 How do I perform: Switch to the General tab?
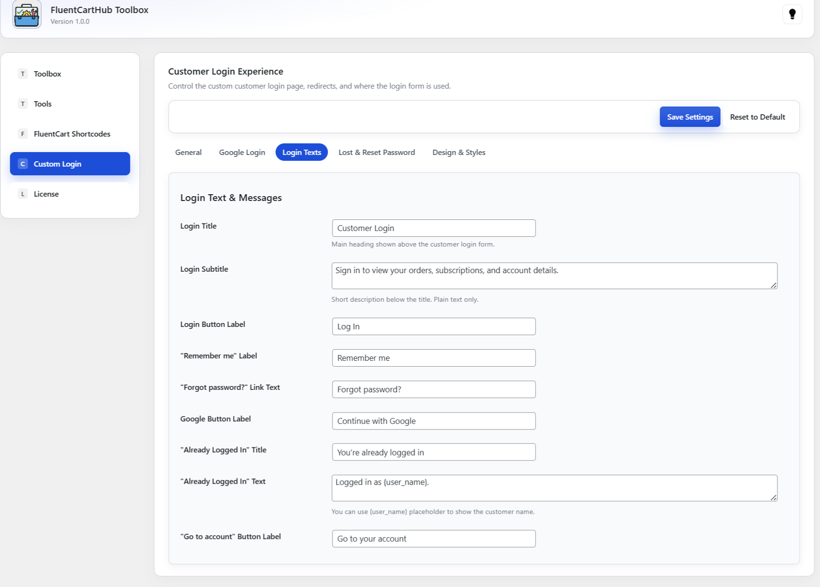coord(188,153)
